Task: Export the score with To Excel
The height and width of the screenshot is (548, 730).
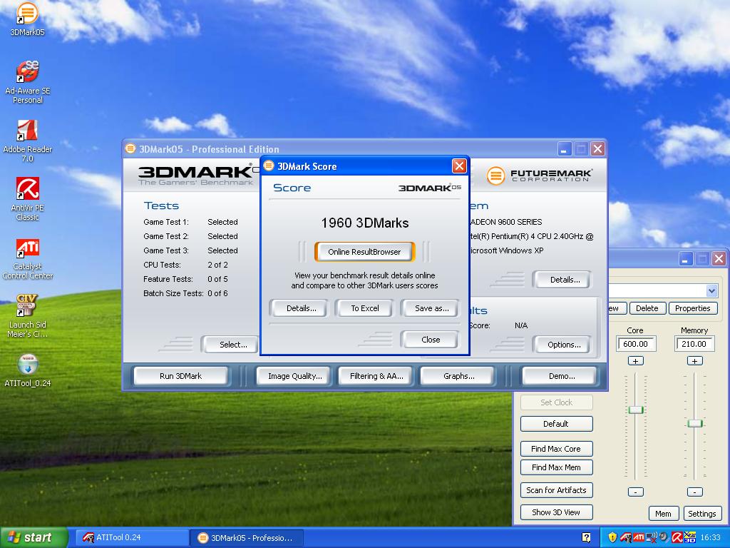Action: coord(364,308)
